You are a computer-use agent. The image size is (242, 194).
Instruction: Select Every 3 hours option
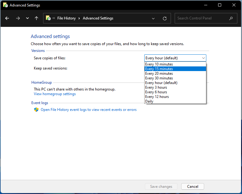pyautogui.click(x=156, y=87)
